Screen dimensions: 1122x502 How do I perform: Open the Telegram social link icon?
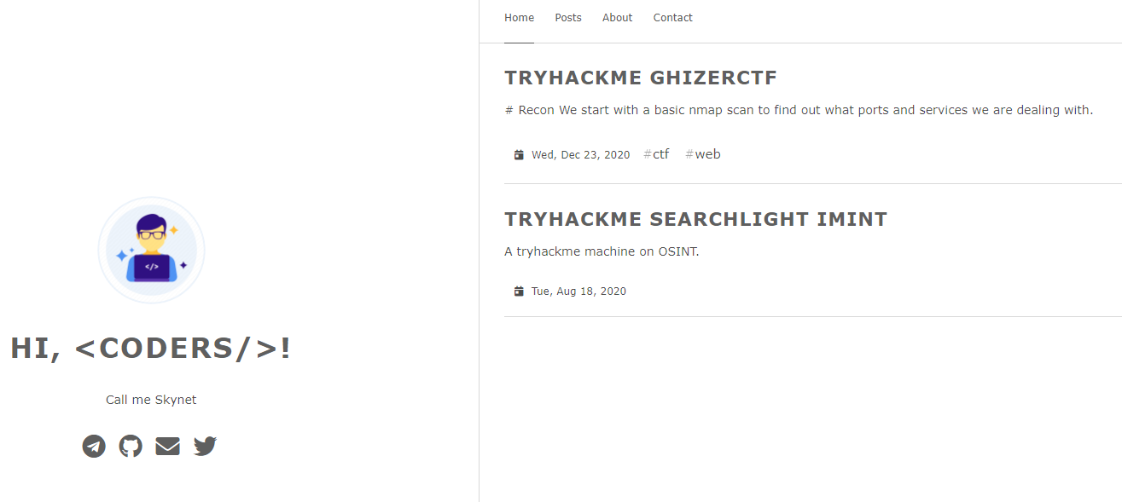94,446
